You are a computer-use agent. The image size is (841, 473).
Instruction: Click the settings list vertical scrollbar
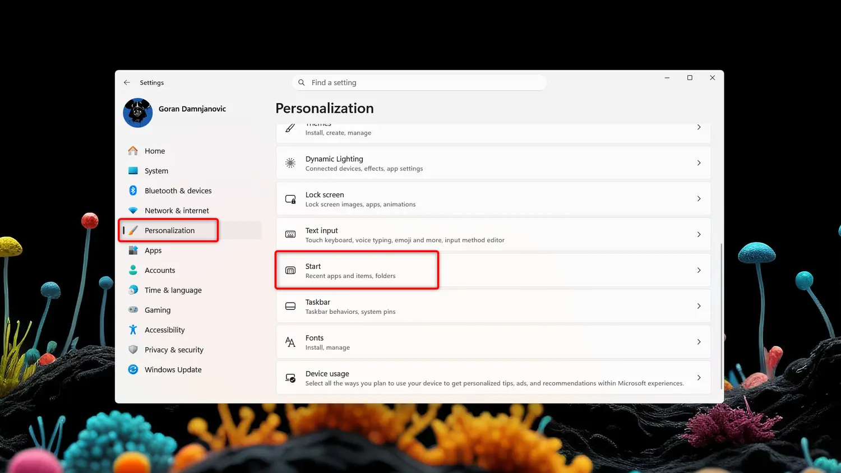(721, 317)
